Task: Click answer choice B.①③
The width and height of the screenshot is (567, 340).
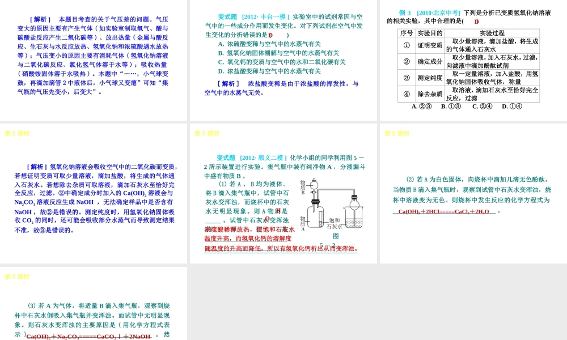Action: [451, 106]
